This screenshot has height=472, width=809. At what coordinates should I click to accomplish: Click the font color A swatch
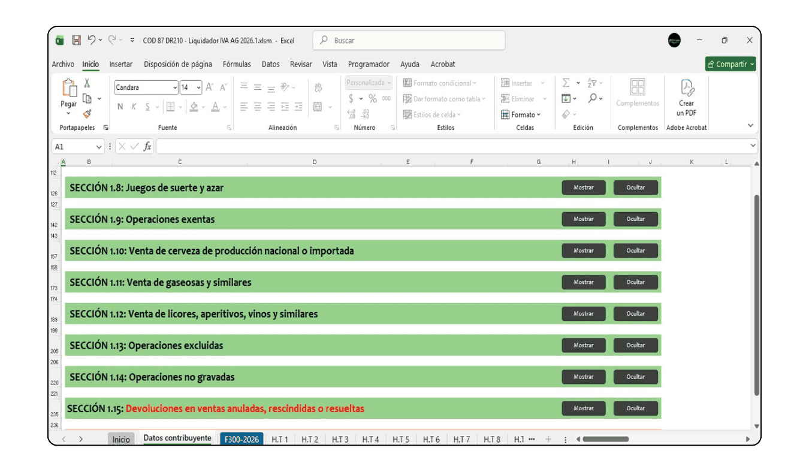pyautogui.click(x=215, y=107)
